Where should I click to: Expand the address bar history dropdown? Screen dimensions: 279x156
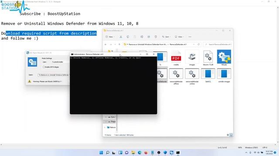[x=194, y=44]
